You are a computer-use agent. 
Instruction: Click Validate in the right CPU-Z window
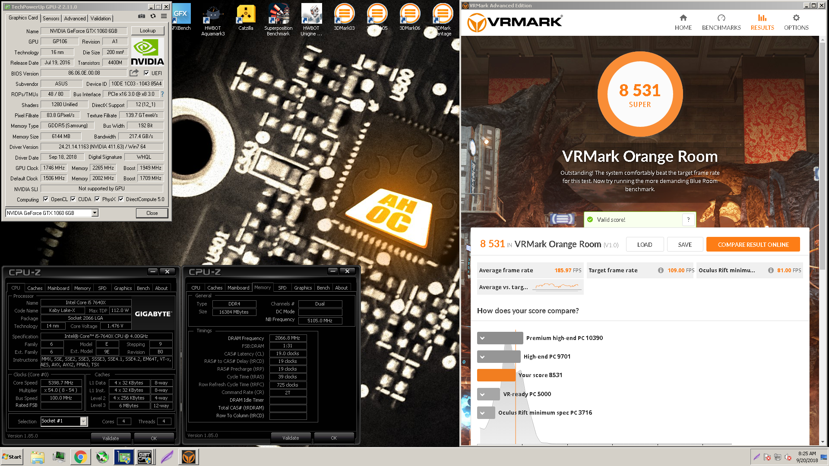click(x=291, y=438)
